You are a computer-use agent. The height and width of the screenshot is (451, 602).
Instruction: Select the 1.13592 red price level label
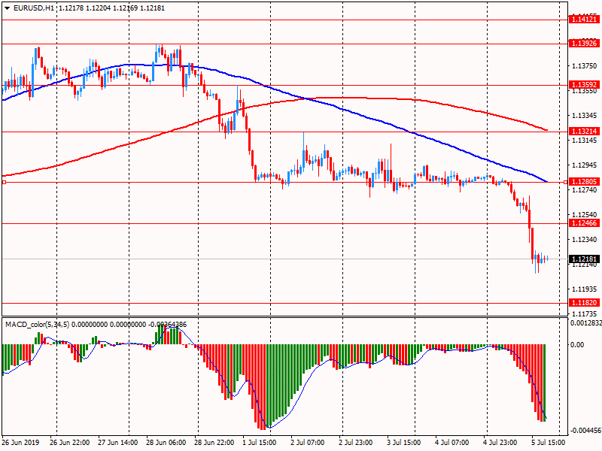click(584, 85)
